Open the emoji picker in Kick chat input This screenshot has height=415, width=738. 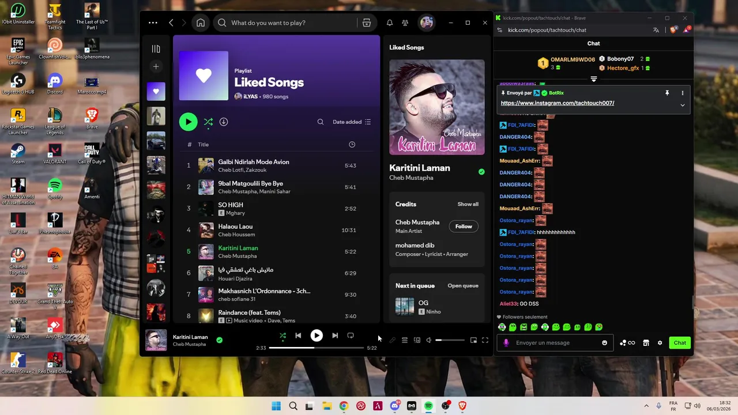click(x=604, y=343)
